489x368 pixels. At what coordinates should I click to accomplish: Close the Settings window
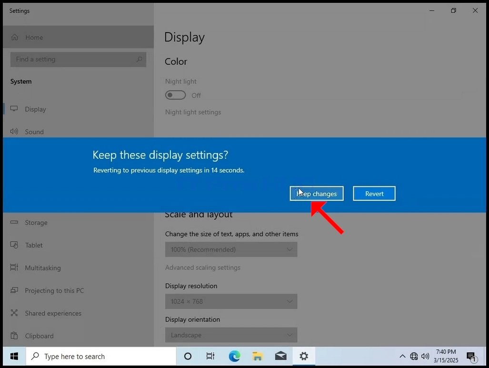(475, 10)
